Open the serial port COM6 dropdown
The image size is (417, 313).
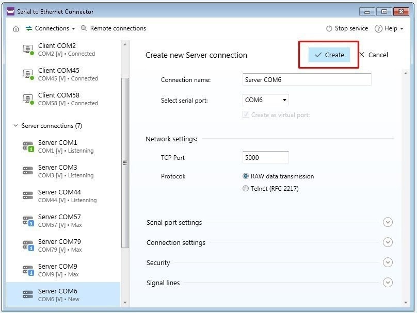265,100
